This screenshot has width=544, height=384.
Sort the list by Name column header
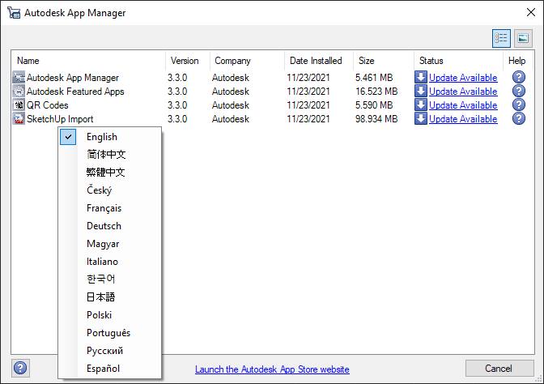[28, 61]
